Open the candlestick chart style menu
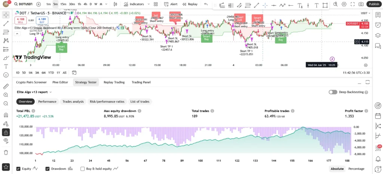This screenshot has width=383, height=174. tap(116, 4)
